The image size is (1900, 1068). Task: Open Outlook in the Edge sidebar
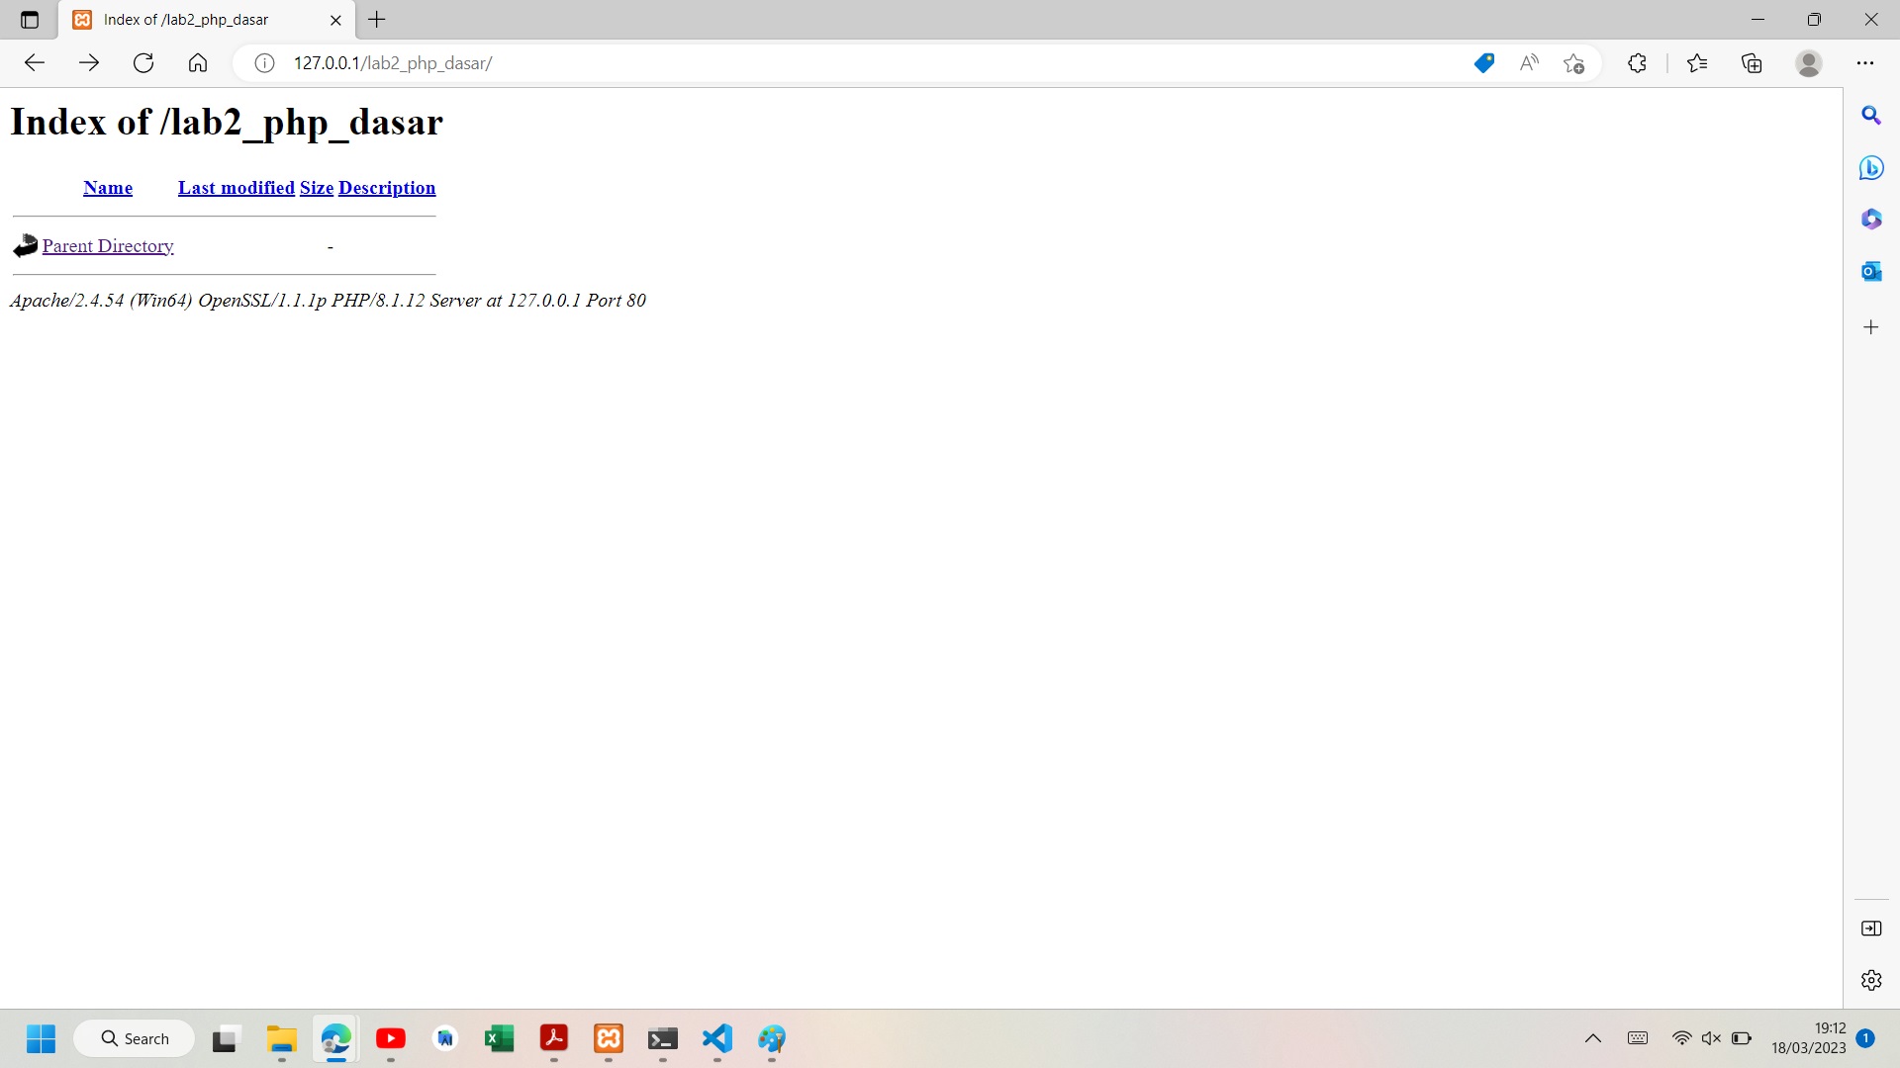(x=1871, y=270)
